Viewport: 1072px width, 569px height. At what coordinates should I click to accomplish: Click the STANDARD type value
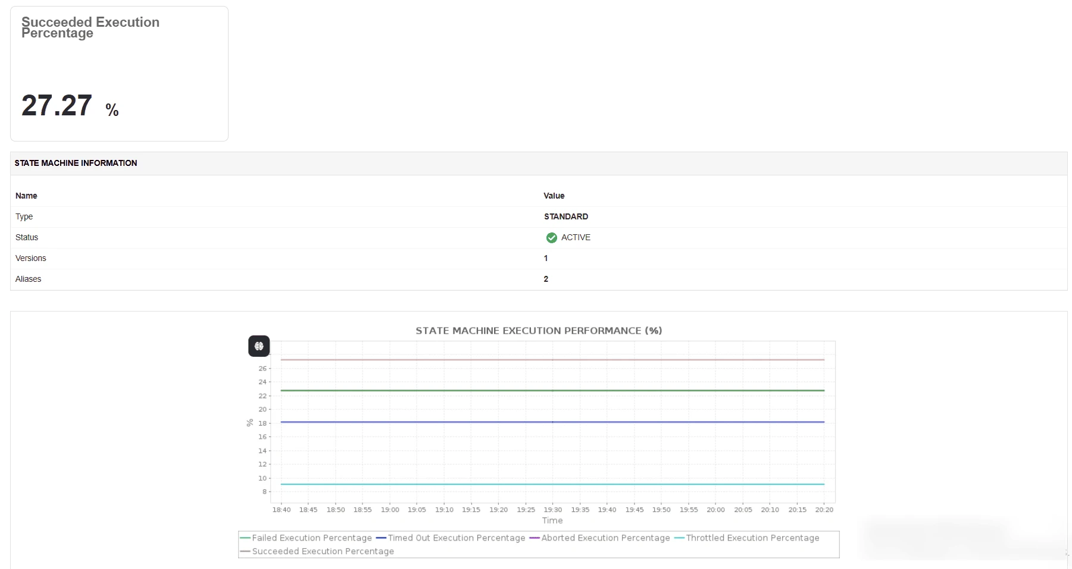point(565,216)
